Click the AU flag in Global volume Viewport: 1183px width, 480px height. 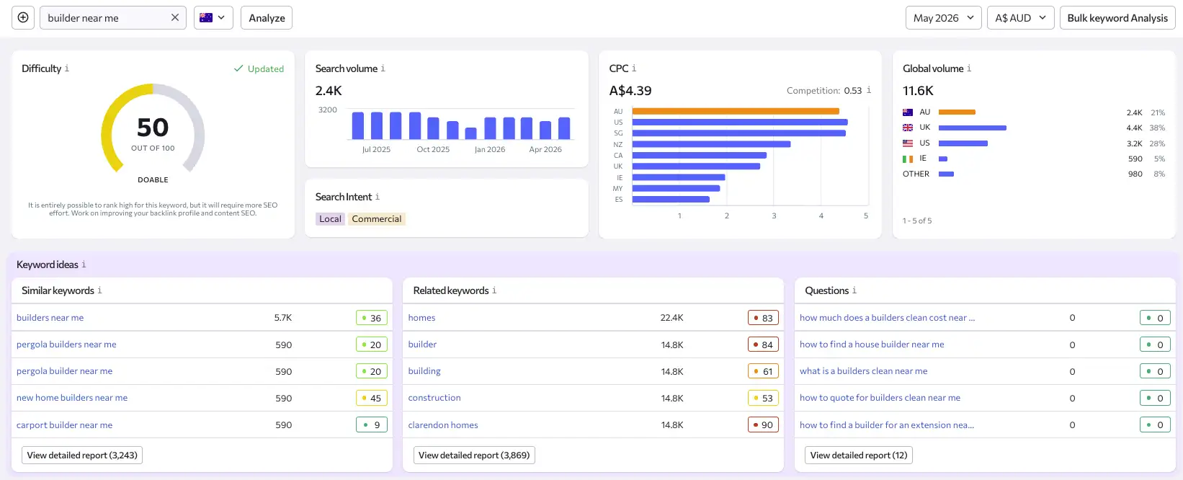click(x=908, y=112)
